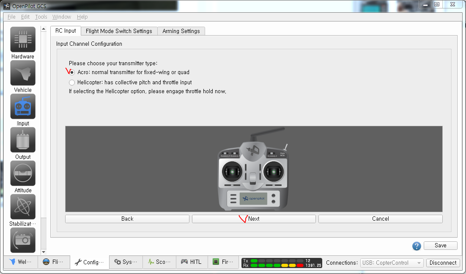Click the blue help question mark icon
This screenshot has height=274, width=466.
point(417,246)
